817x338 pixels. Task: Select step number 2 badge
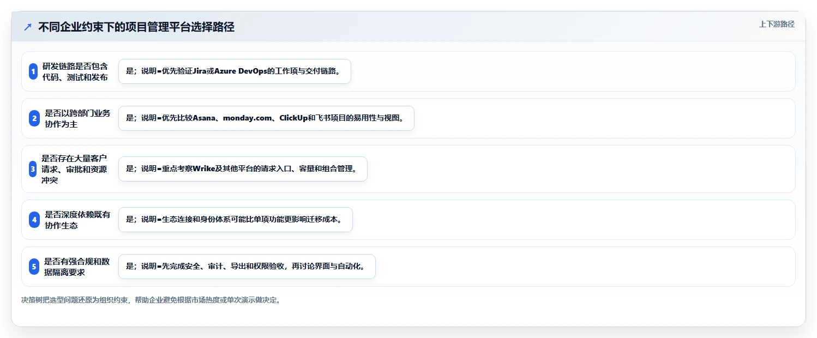point(34,118)
